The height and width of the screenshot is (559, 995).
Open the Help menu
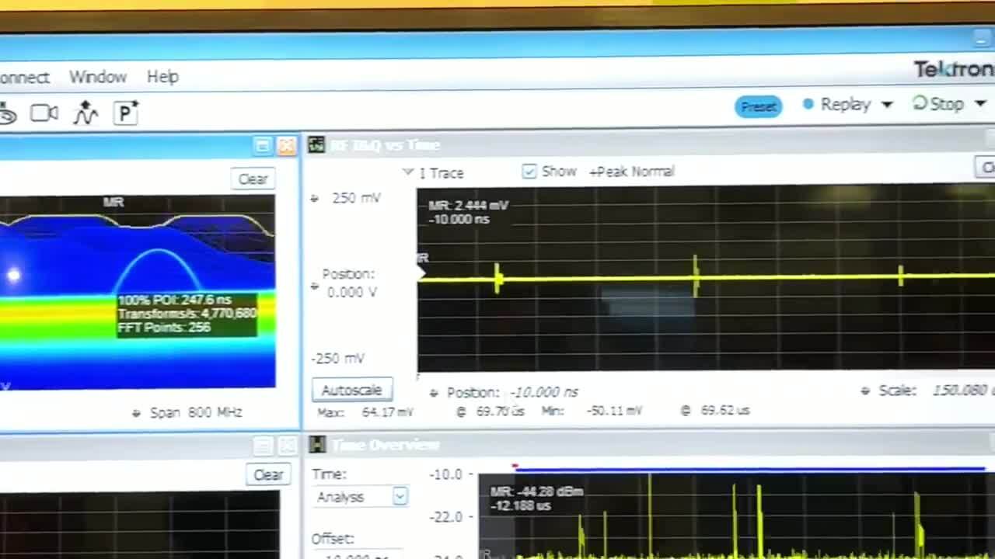(162, 77)
